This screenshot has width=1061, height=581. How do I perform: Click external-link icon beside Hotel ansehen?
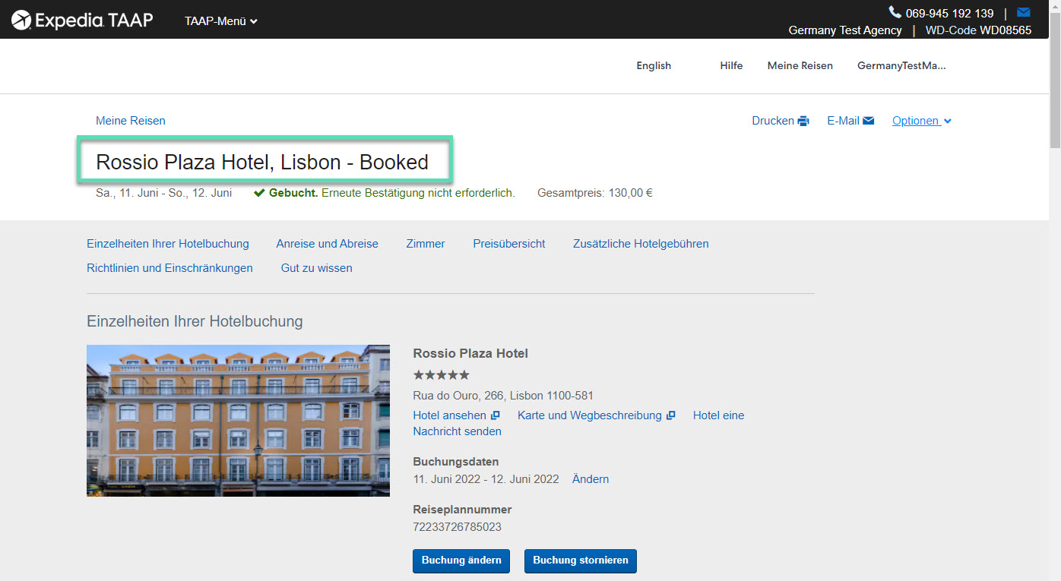pos(495,415)
